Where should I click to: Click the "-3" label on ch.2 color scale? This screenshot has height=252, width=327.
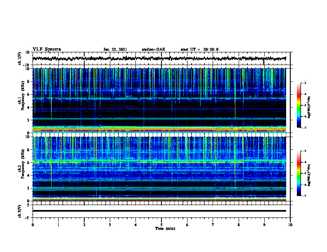(x=304, y=151)
